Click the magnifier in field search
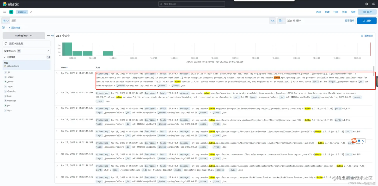The height and width of the screenshot is (186, 378). click(6, 43)
